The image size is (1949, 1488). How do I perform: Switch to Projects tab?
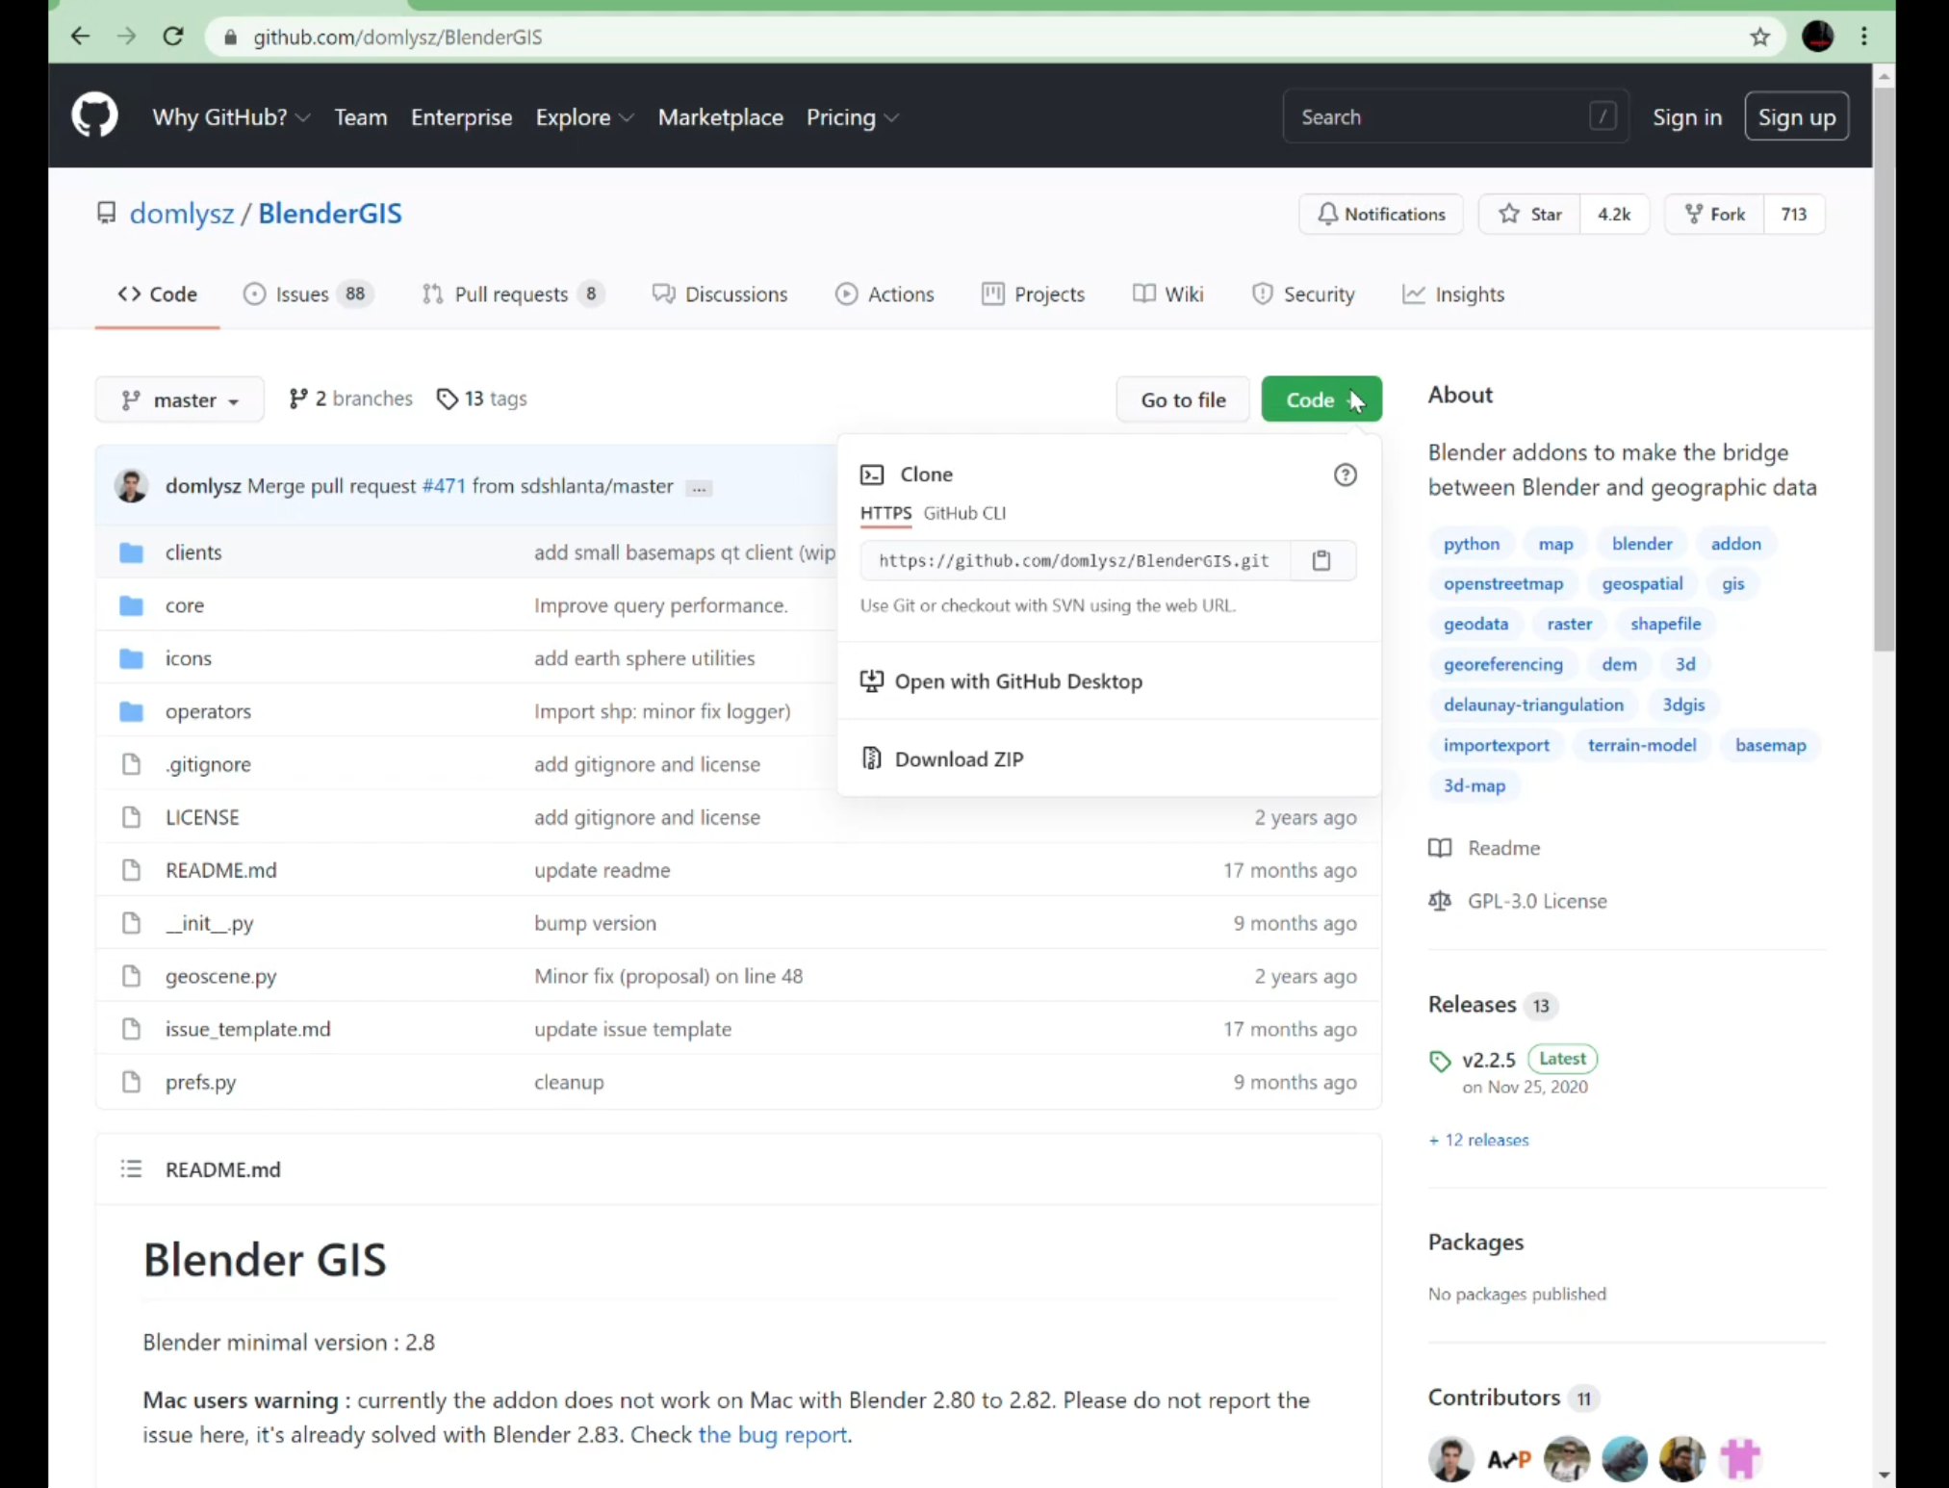coord(1033,295)
